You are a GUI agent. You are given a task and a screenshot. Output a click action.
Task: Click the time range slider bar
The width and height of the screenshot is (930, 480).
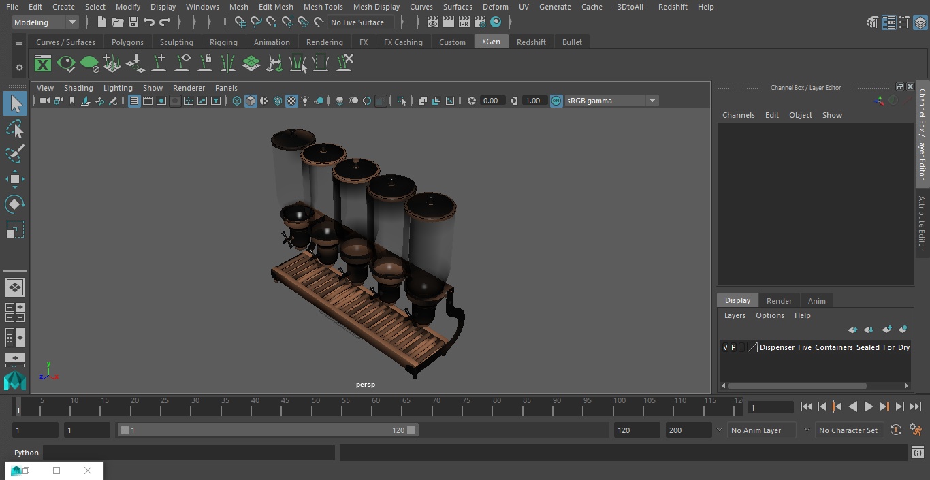268,430
